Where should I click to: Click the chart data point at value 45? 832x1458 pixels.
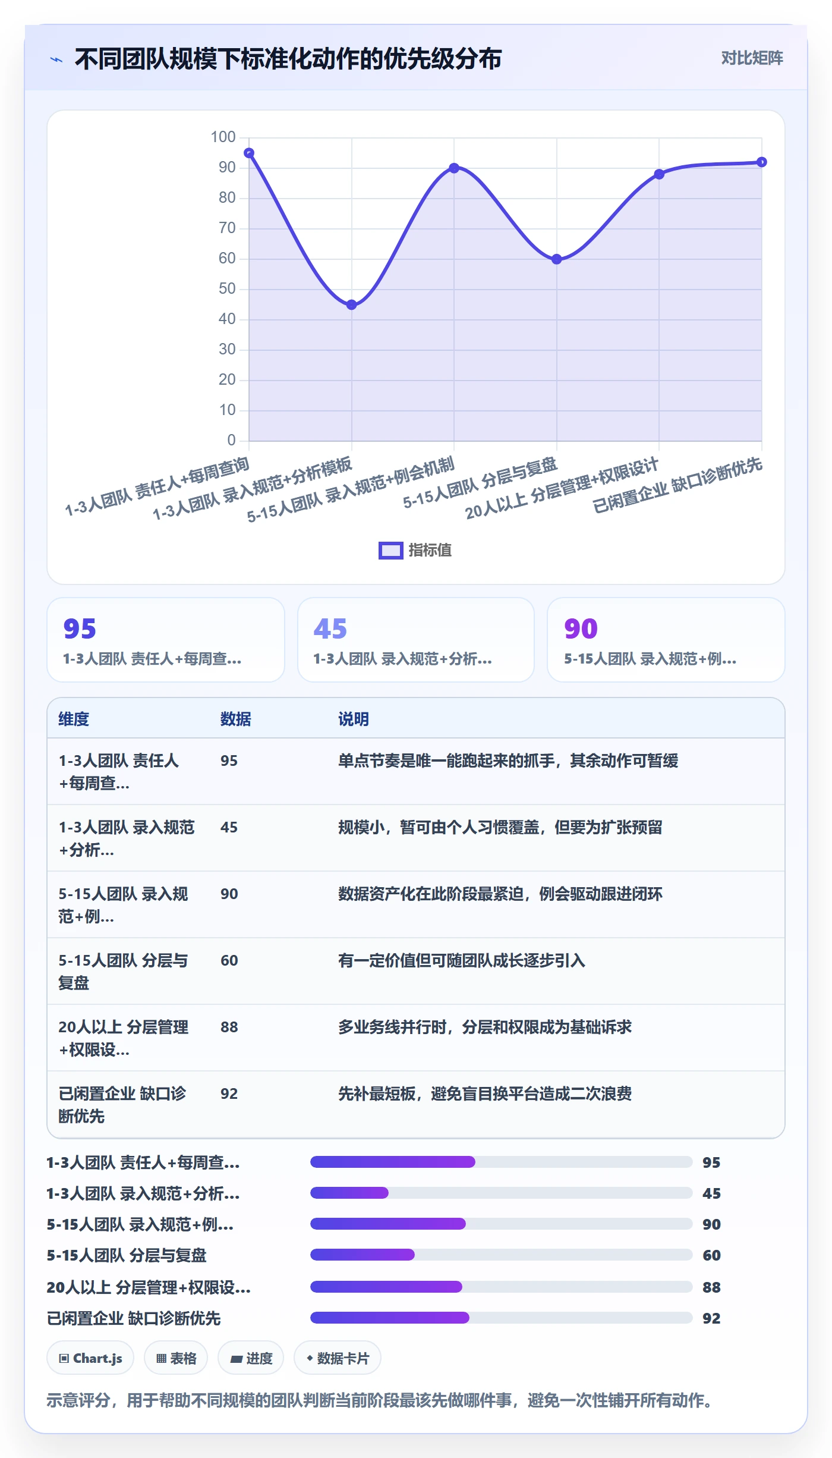click(x=352, y=305)
